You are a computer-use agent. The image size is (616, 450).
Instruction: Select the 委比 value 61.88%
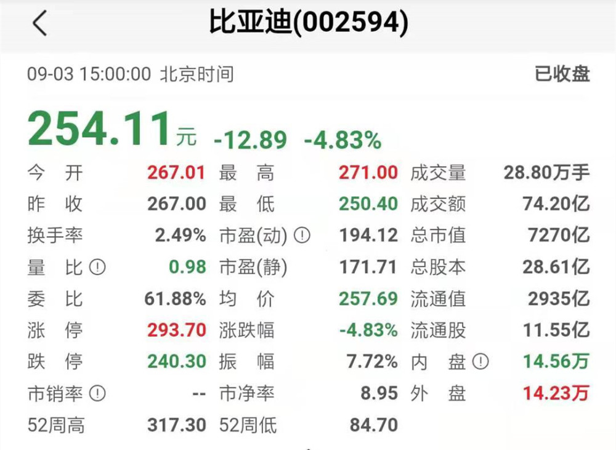coord(175,299)
